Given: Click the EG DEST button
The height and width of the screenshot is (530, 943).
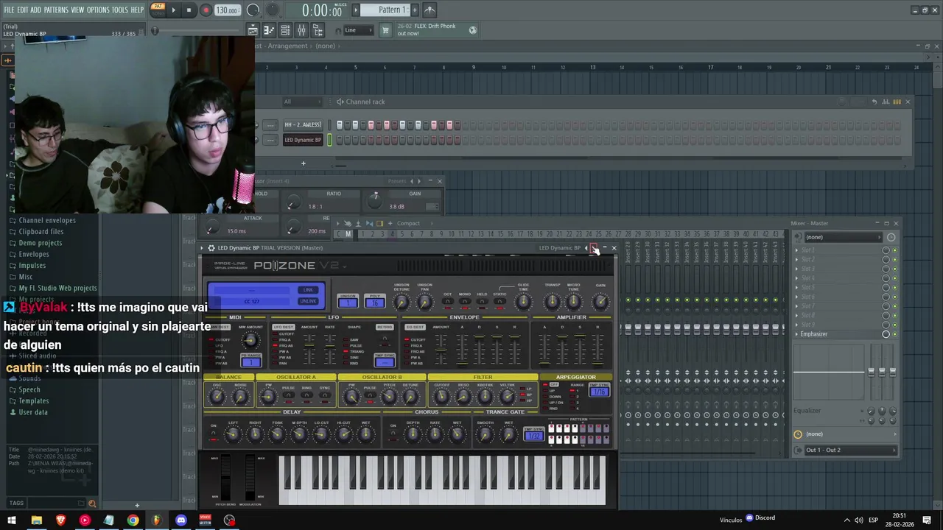Looking at the screenshot, I should 416,327.
